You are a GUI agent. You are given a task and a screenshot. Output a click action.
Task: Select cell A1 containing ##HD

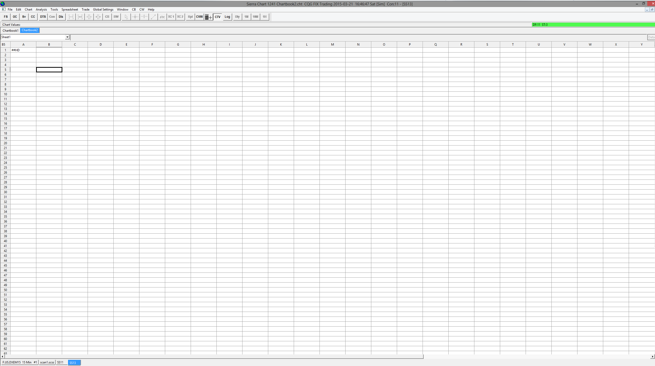click(x=23, y=50)
